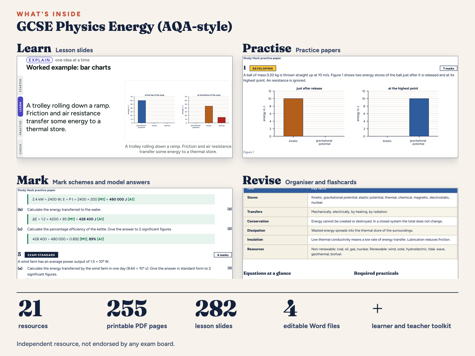
Task: Click the orange kinetic bar just after release
Action: coord(293,117)
